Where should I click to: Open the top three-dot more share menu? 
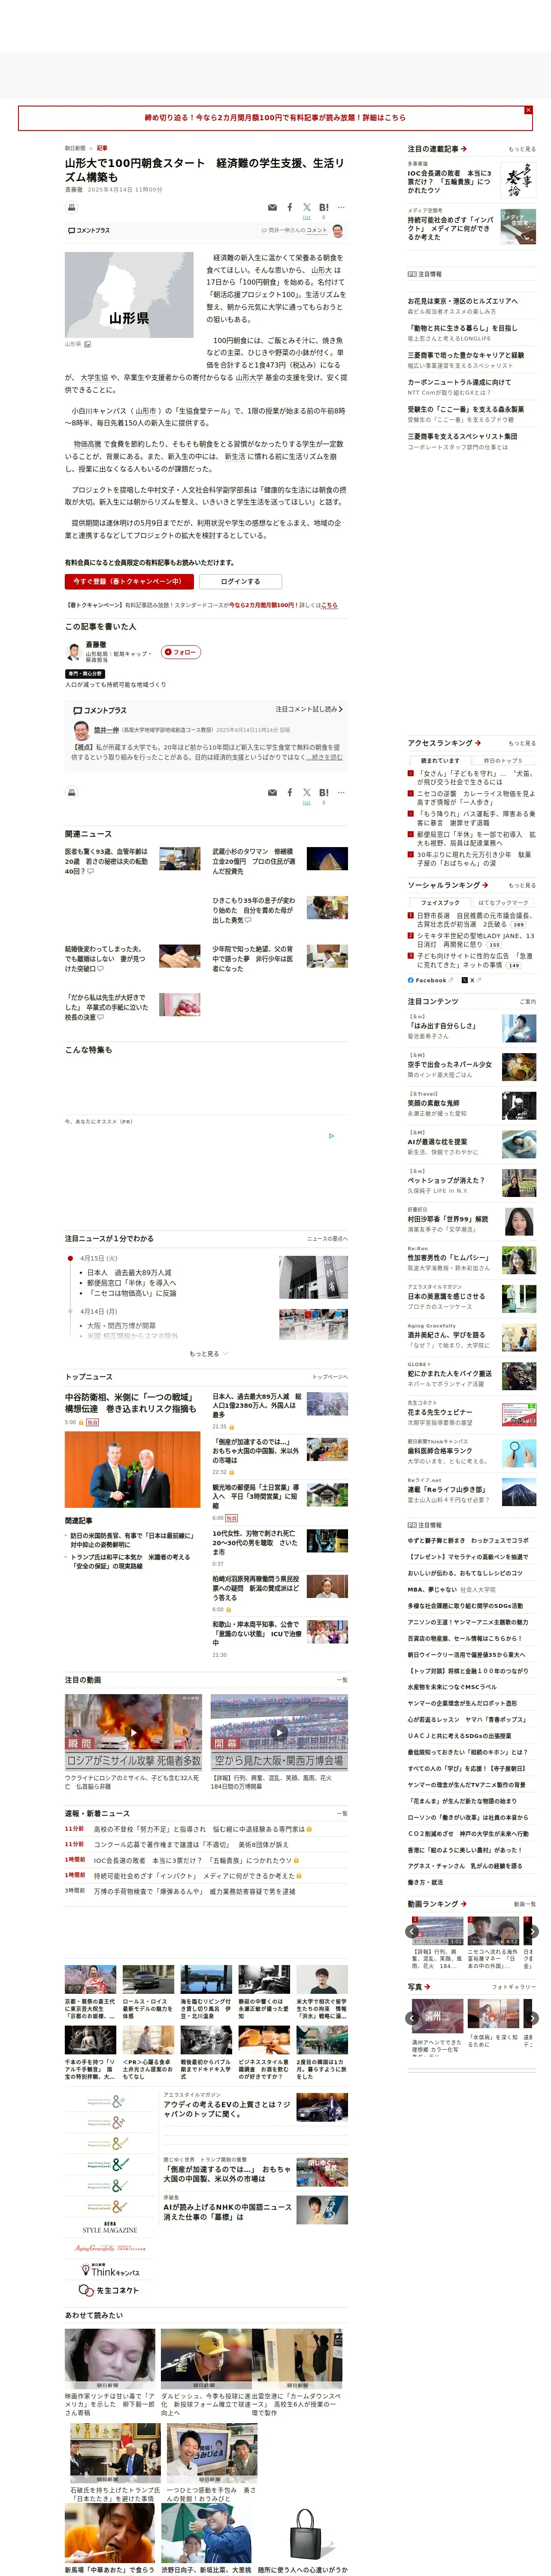tap(341, 208)
